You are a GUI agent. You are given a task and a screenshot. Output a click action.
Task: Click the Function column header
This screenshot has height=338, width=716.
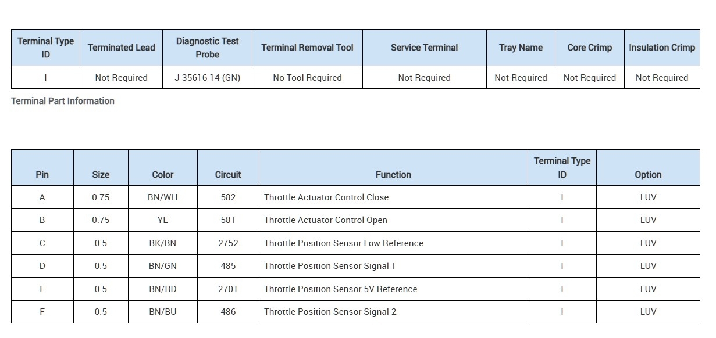click(393, 174)
